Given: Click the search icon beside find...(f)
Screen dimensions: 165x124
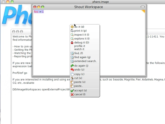Looking at the screenshot, I should (x=72, y=53).
